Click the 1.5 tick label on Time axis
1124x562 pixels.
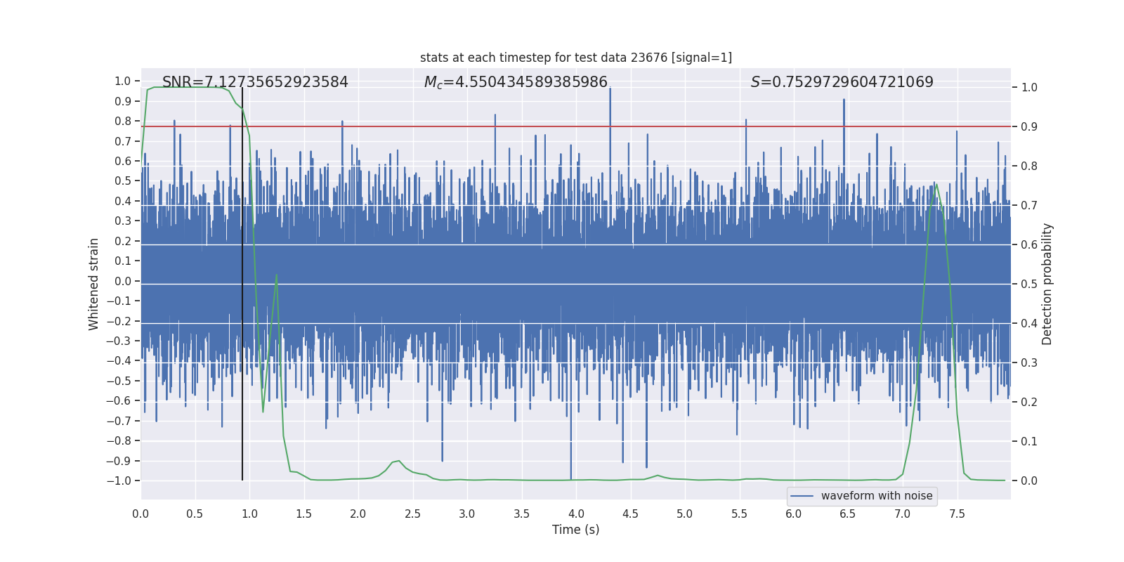(x=303, y=514)
